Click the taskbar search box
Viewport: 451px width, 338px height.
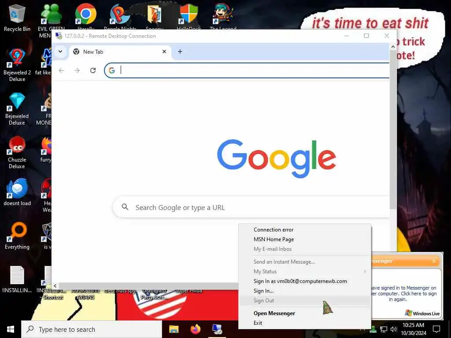coord(92,329)
